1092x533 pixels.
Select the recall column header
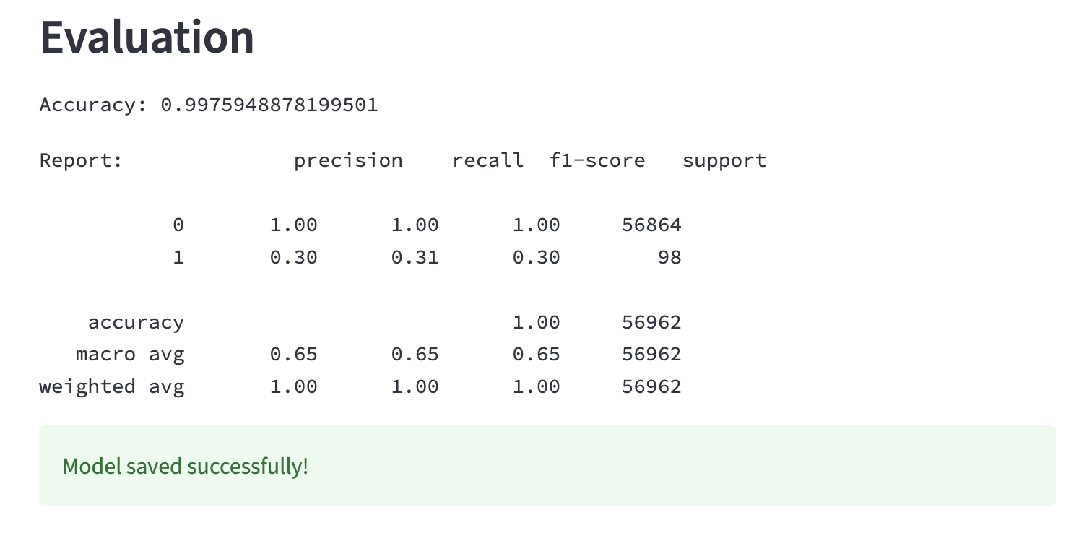coord(487,160)
